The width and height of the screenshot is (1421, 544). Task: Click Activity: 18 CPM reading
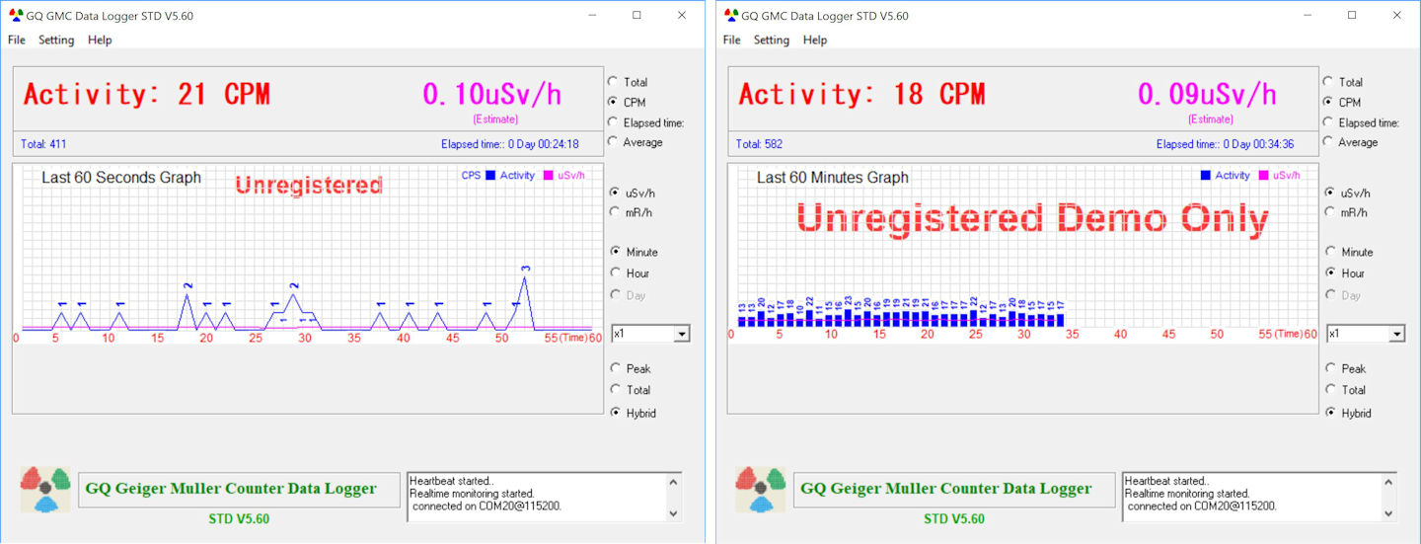pos(861,95)
